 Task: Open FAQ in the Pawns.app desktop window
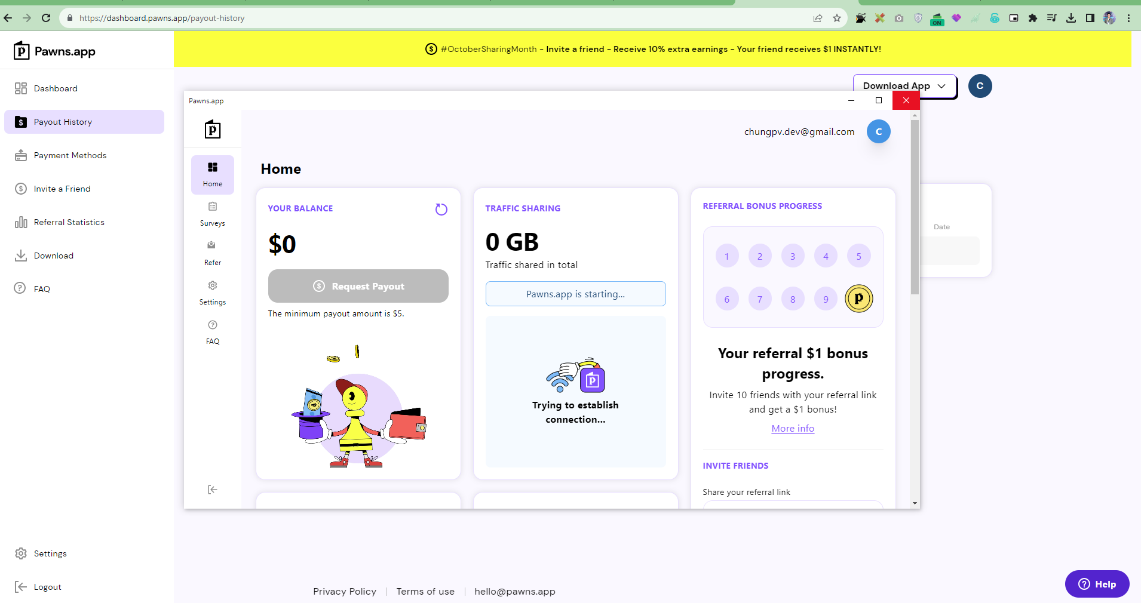click(x=213, y=332)
